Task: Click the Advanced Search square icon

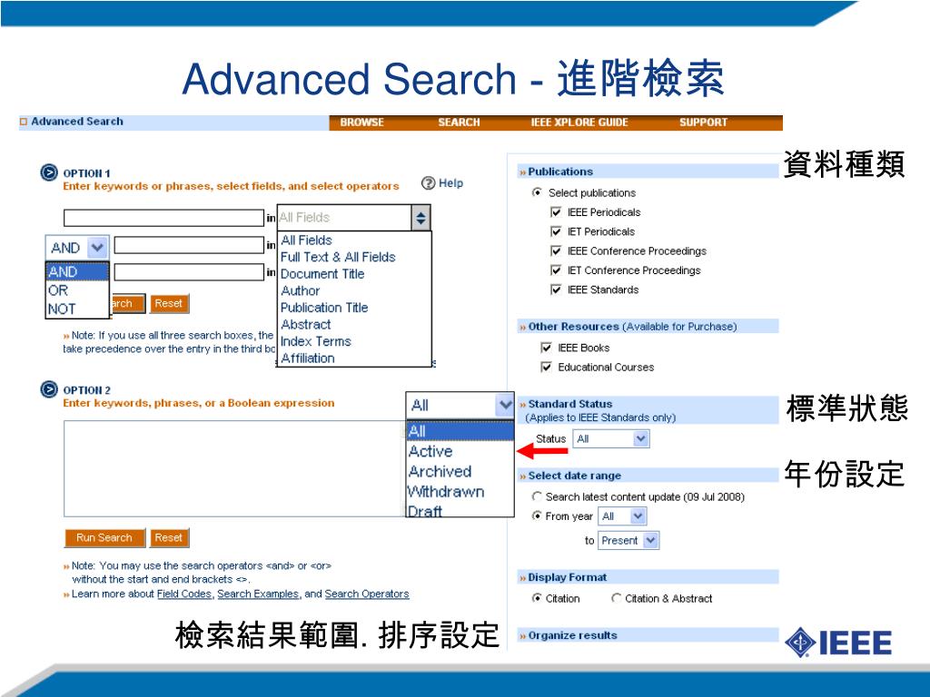Action: tap(24, 122)
